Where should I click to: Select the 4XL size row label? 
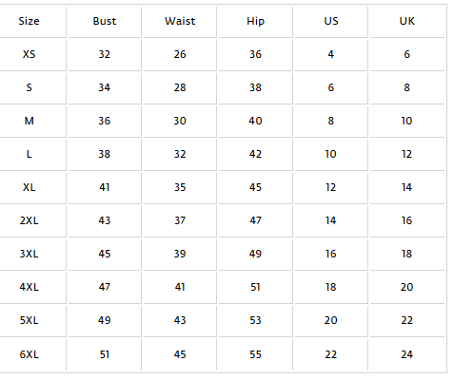pos(29,287)
